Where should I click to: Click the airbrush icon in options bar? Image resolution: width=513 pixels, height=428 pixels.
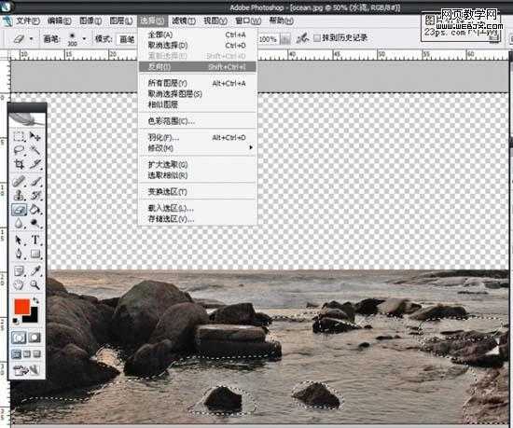(x=302, y=38)
